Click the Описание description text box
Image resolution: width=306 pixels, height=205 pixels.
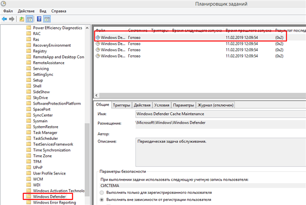tap(221, 152)
